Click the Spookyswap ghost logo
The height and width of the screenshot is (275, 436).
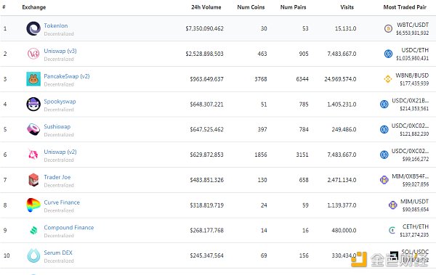click(x=33, y=104)
